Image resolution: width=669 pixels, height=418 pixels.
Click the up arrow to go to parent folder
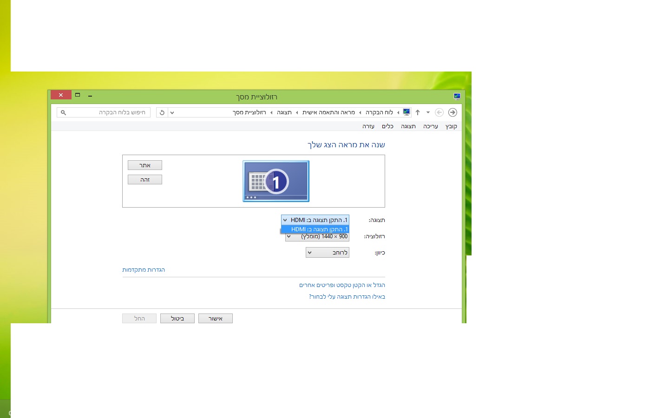point(418,112)
